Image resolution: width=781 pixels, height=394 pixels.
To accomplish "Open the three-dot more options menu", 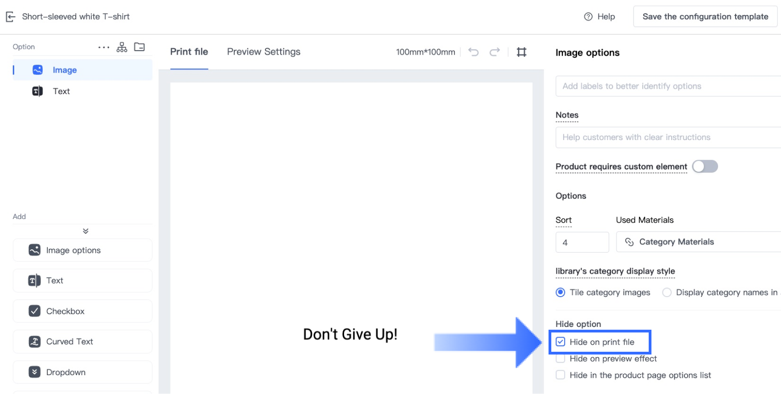I will point(104,47).
